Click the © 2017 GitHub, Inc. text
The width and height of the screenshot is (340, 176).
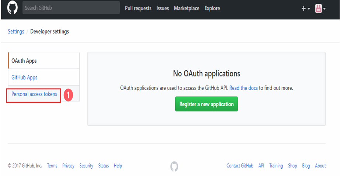[x=25, y=166]
